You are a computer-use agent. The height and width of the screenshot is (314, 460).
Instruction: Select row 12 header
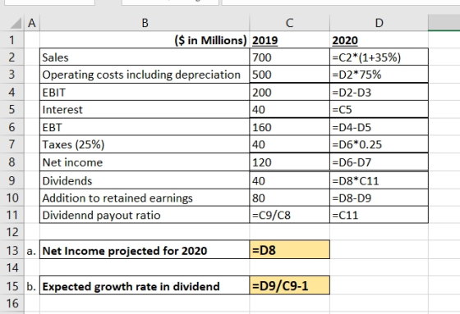11,232
